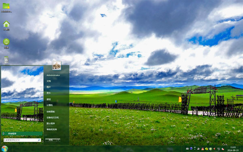Open 音乐 (Music) in Start menu
Image resolution: width=243 pixels, height=152 pixels.
pos(49,93)
